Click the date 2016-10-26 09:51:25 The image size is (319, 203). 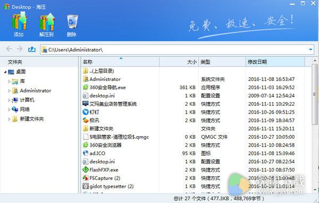click(x=271, y=112)
